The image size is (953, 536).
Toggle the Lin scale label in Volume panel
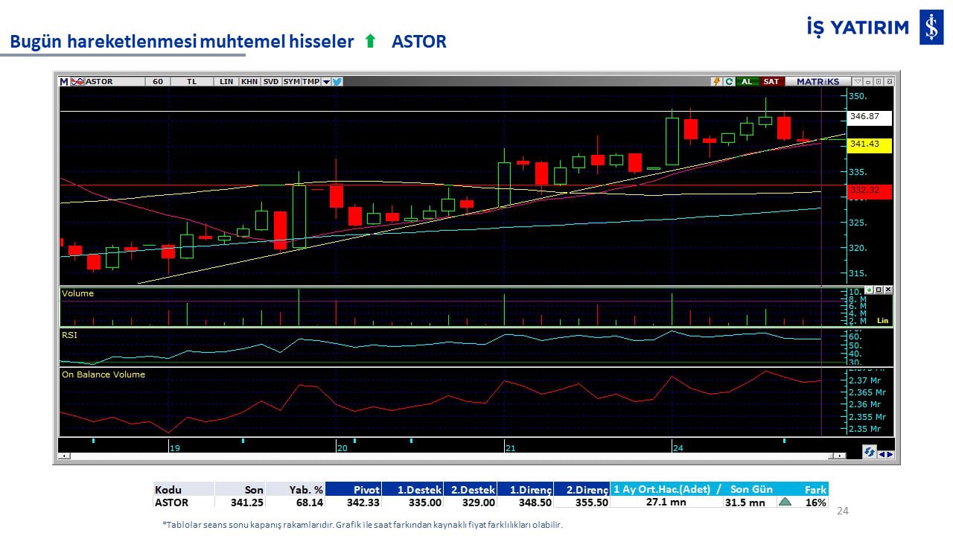coord(883,321)
